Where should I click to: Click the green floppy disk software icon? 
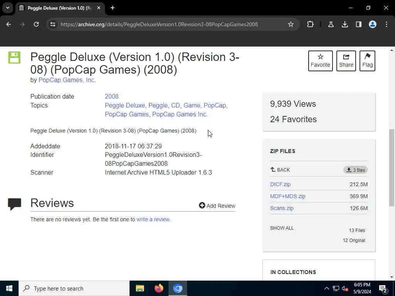(14, 57)
